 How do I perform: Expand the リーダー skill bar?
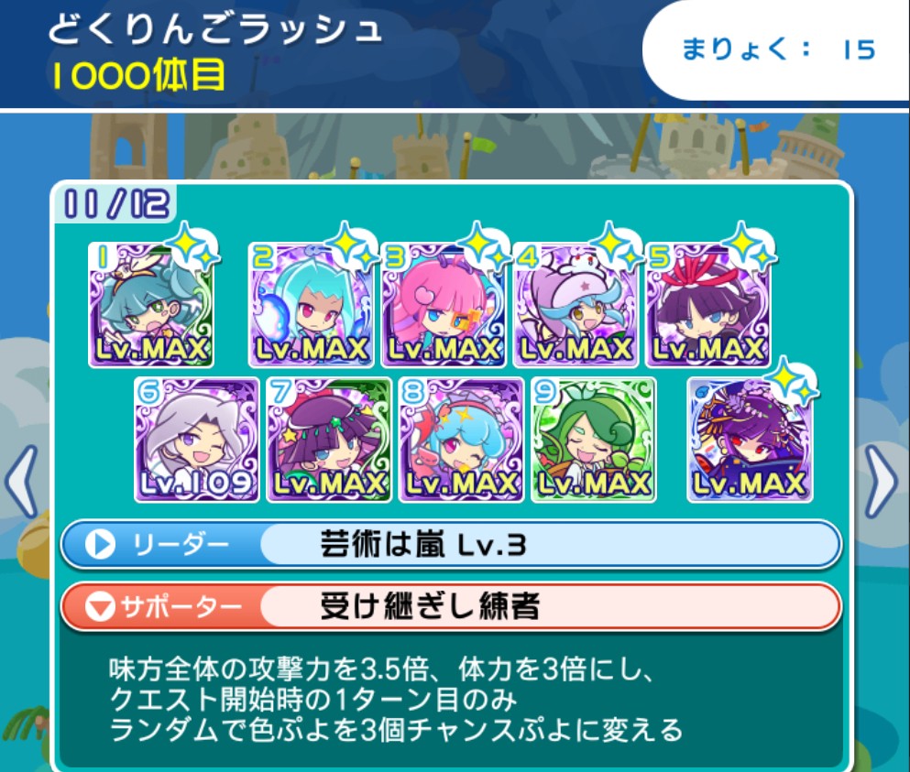tap(451, 545)
